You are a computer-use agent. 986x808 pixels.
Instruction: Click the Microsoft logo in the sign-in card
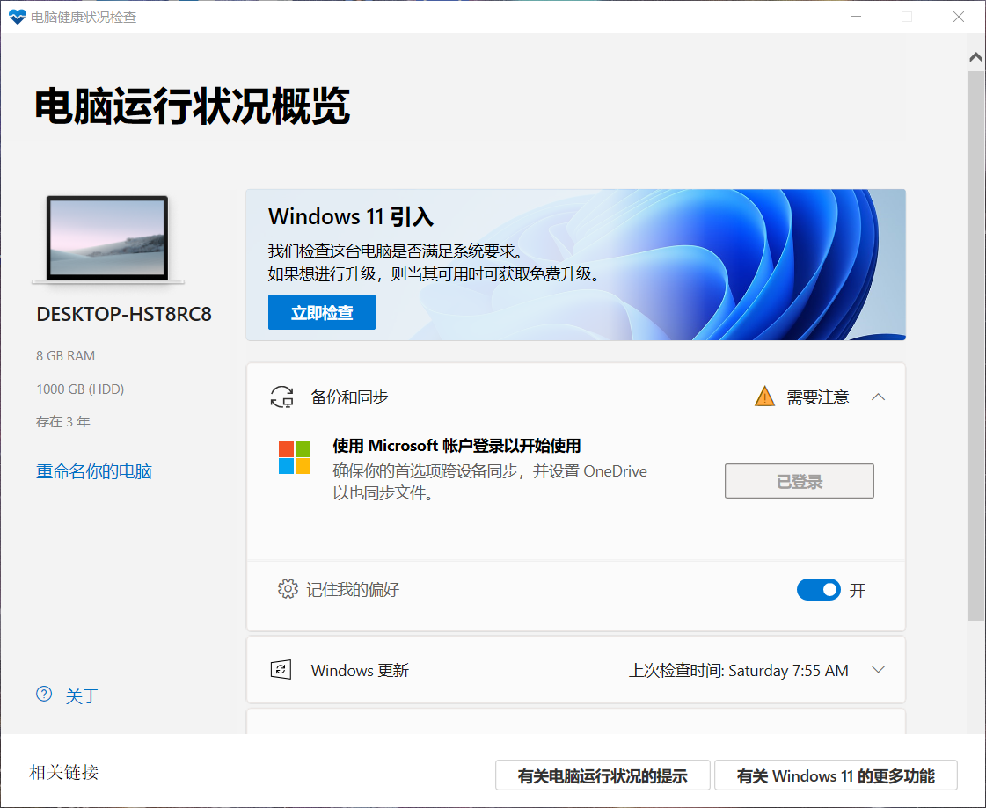tap(293, 456)
